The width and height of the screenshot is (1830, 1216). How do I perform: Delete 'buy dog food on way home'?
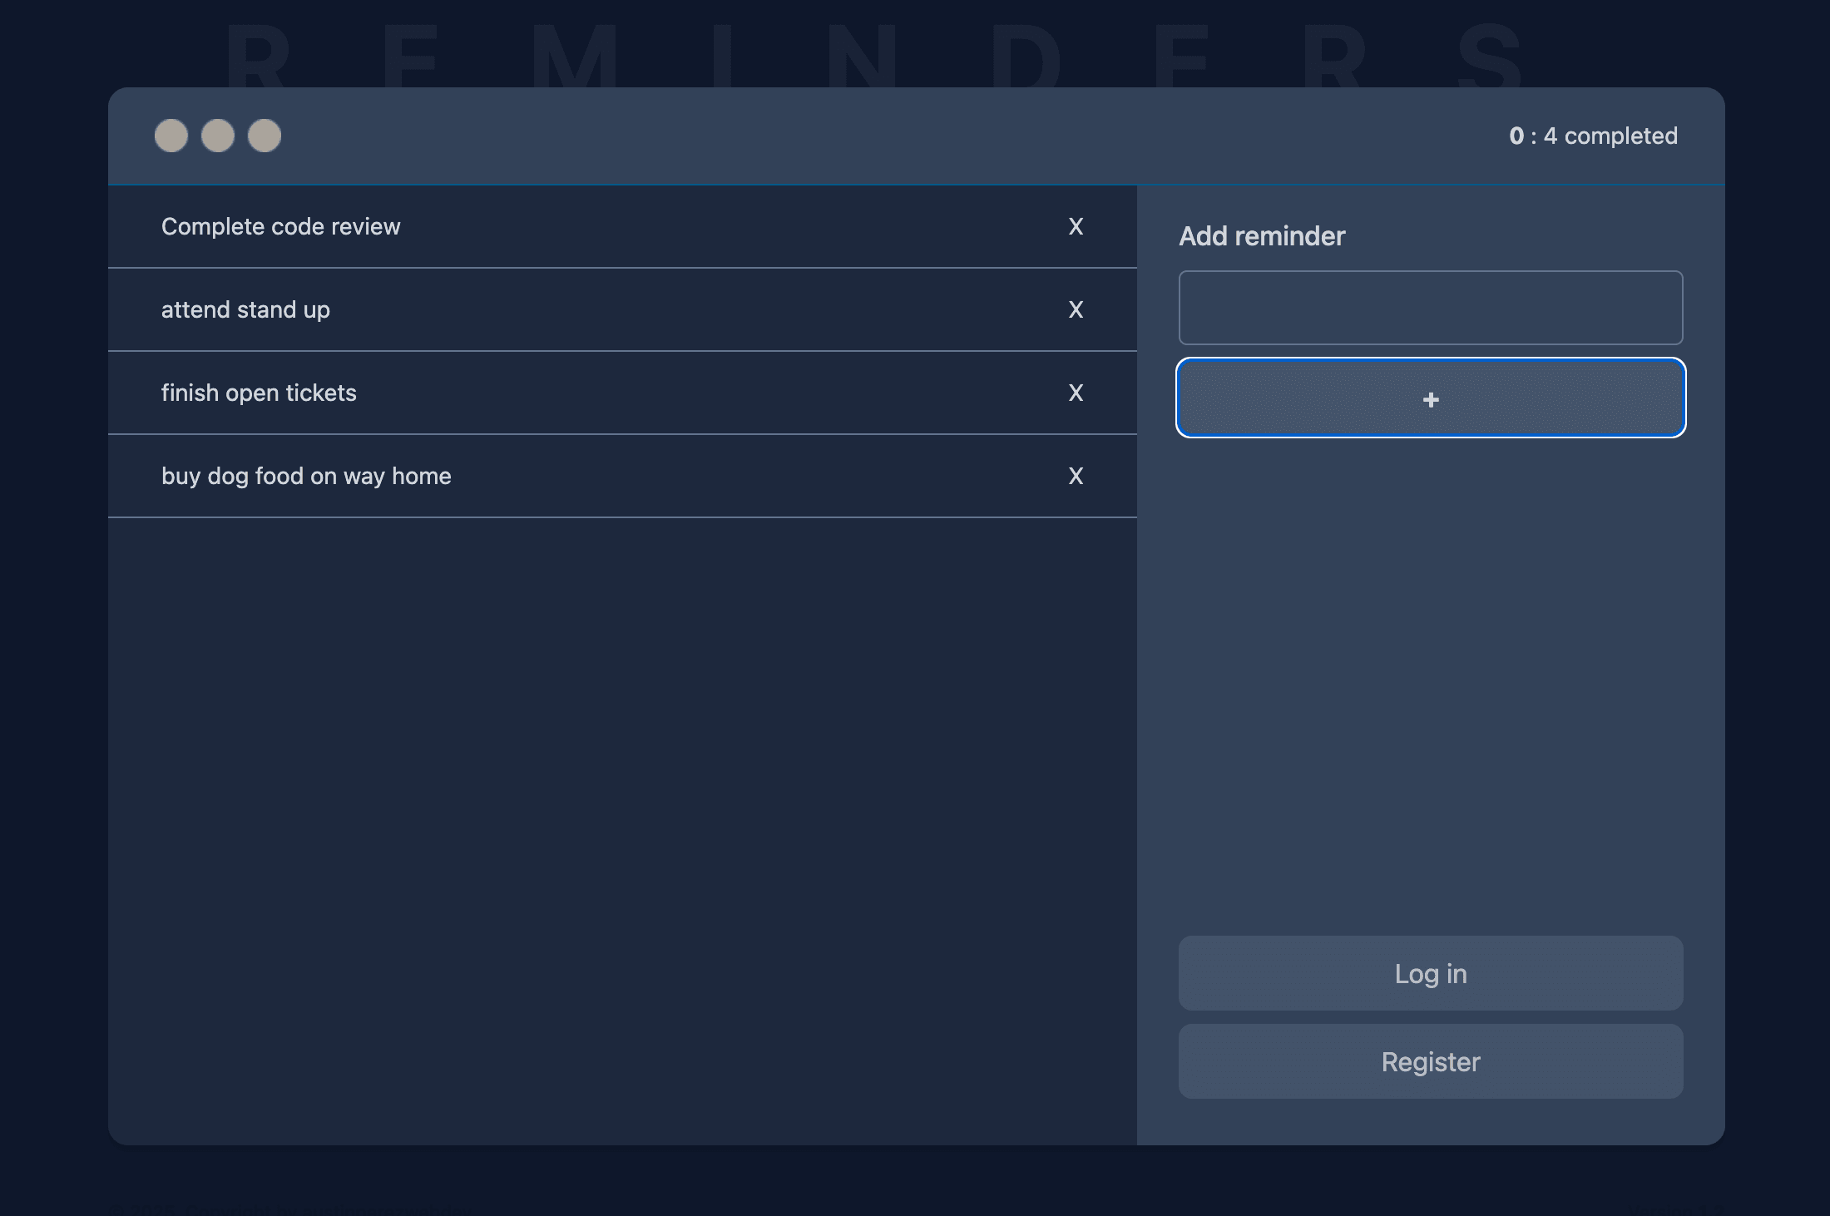point(1076,476)
